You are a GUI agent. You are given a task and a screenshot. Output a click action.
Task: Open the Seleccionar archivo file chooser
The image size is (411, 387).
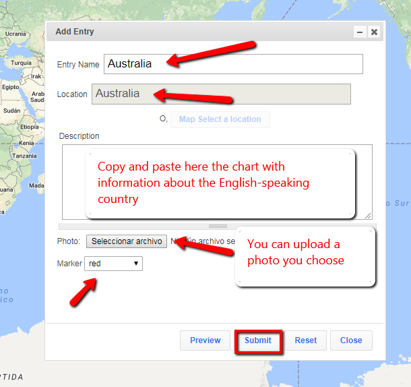click(x=127, y=241)
